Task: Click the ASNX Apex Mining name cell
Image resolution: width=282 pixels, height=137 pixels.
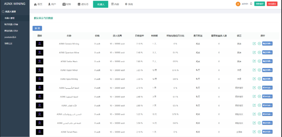Action: click(x=69, y=79)
